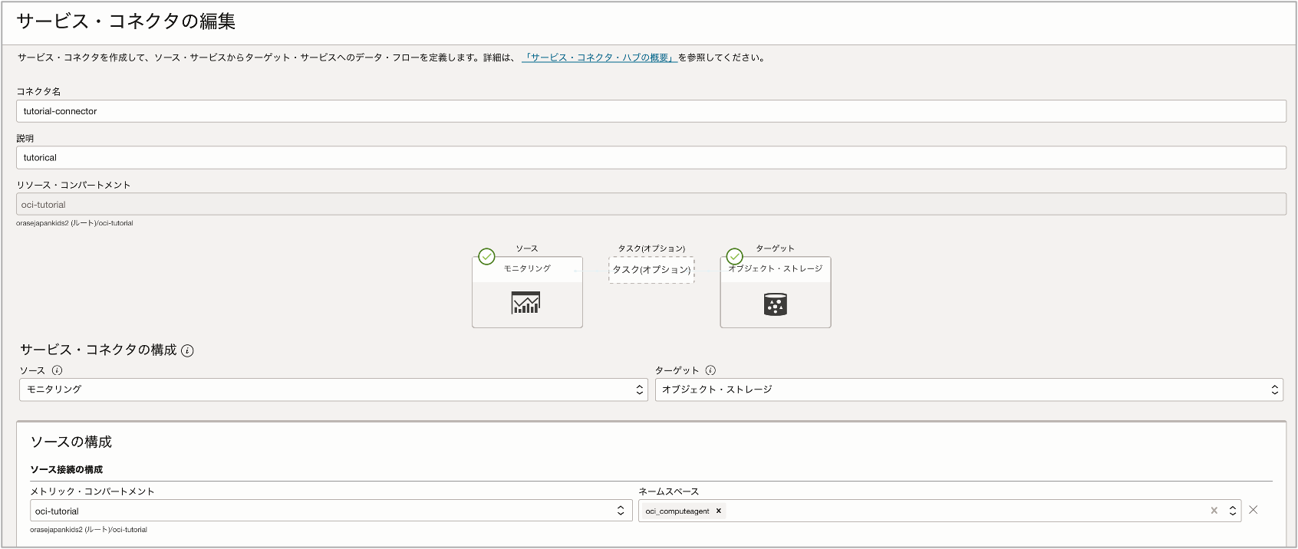Viewport: 1298px width, 549px height.
Task: Expand the ネームスペース dropdown arrows
Action: coord(1232,511)
